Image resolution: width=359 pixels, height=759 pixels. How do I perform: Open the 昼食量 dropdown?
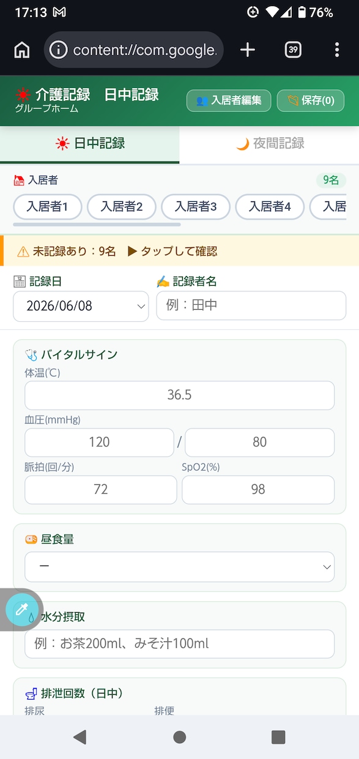point(179,567)
